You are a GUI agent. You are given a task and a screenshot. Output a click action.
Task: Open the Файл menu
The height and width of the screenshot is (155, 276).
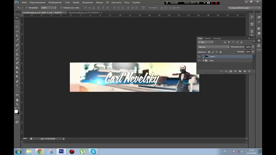point(24,3)
